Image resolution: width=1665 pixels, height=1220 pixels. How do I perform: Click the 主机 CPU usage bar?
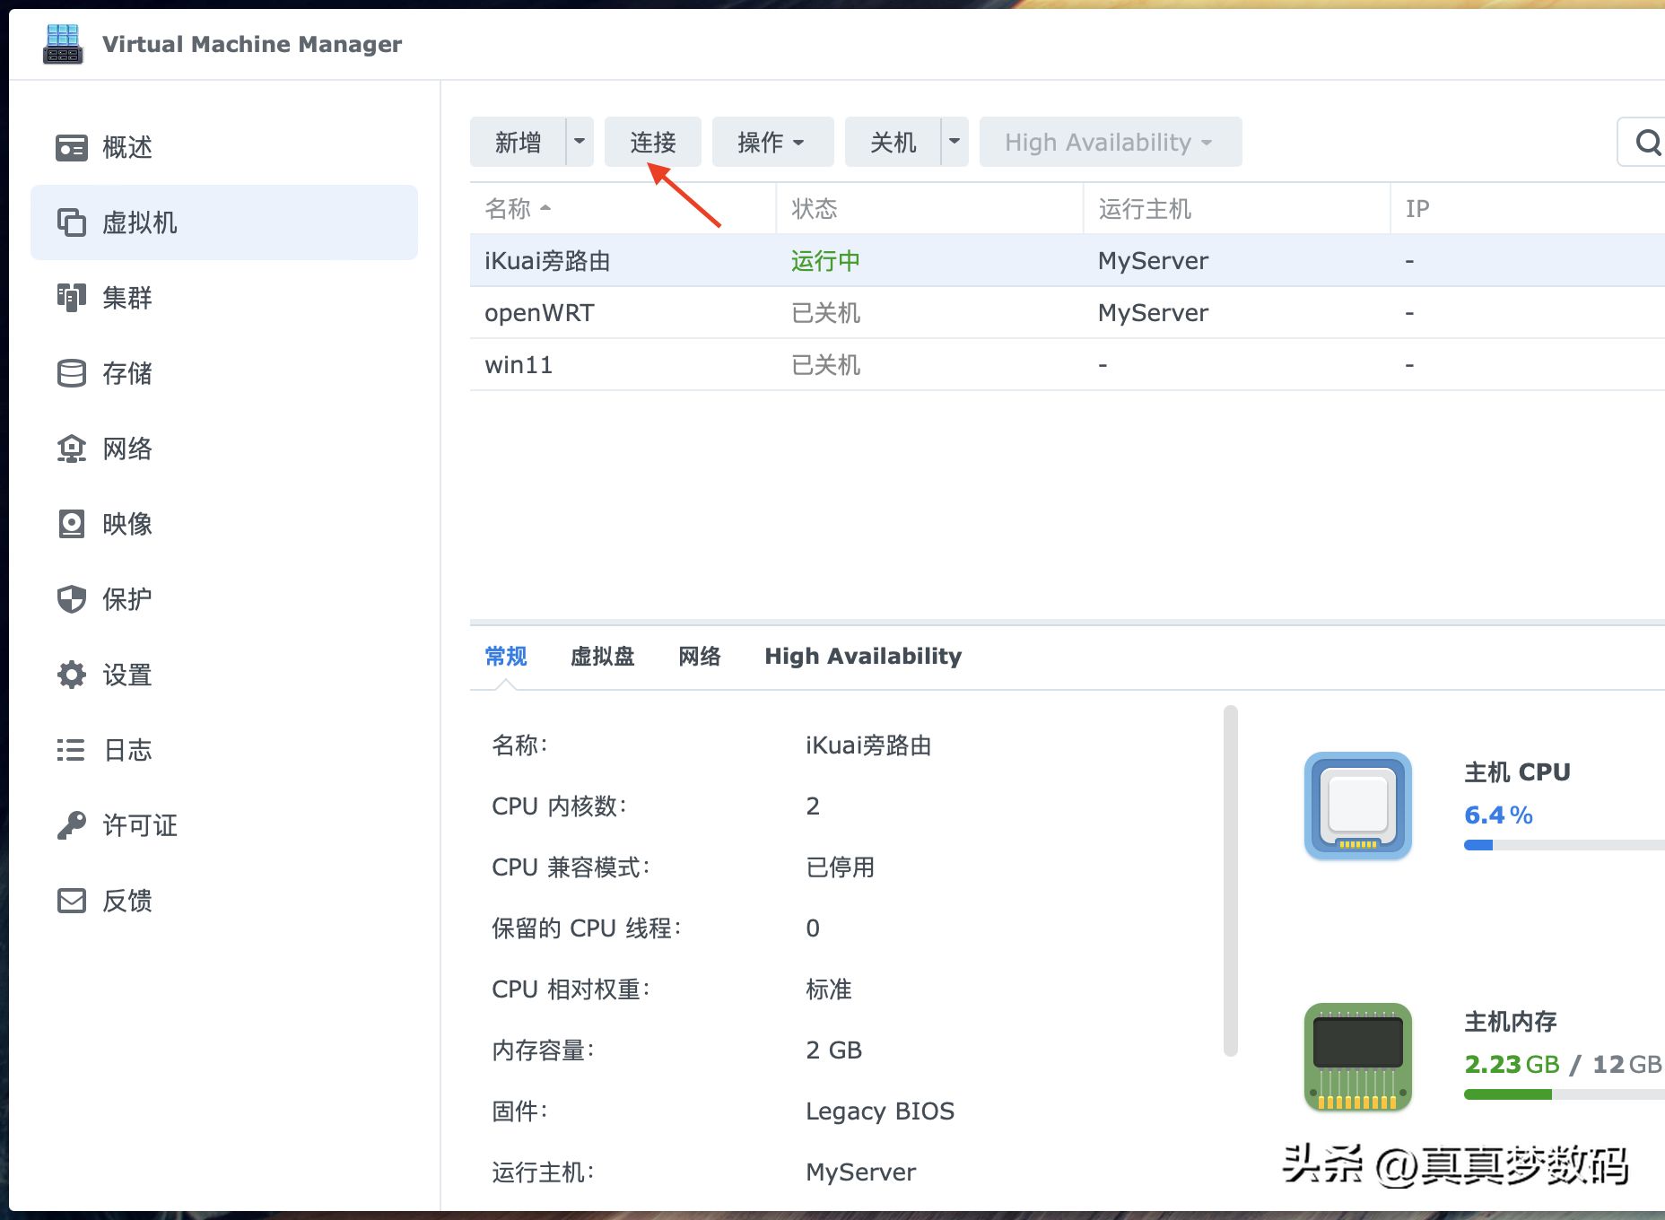1565,845
